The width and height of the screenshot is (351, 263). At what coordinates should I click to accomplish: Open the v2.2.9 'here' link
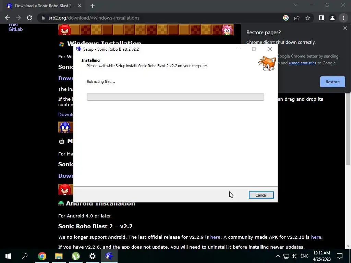[x=215, y=237]
